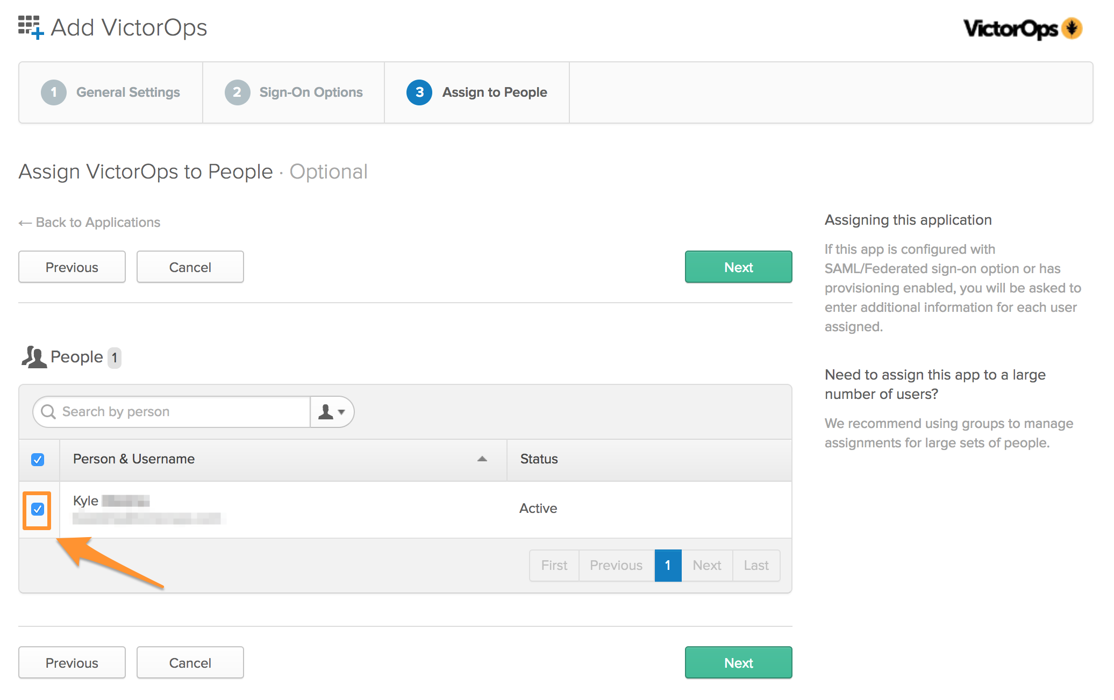The width and height of the screenshot is (1114, 700).
Task: Check the highlighted orange checkbox for Kyle
Action: click(x=37, y=508)
